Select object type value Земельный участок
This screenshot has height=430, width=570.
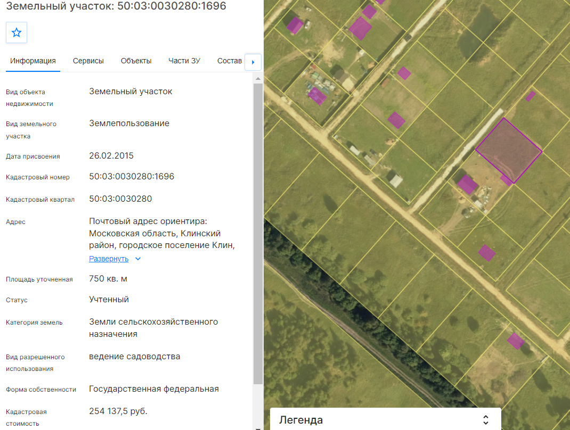[x=131, y=92]
